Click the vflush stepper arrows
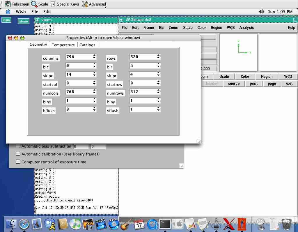This screenshot has height=232, width=298. point(158,109)
